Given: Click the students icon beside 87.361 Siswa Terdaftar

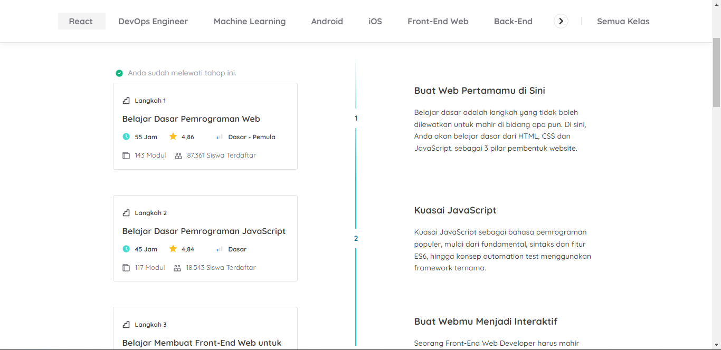Looking at the screenshot, I should tap(178, 155).
